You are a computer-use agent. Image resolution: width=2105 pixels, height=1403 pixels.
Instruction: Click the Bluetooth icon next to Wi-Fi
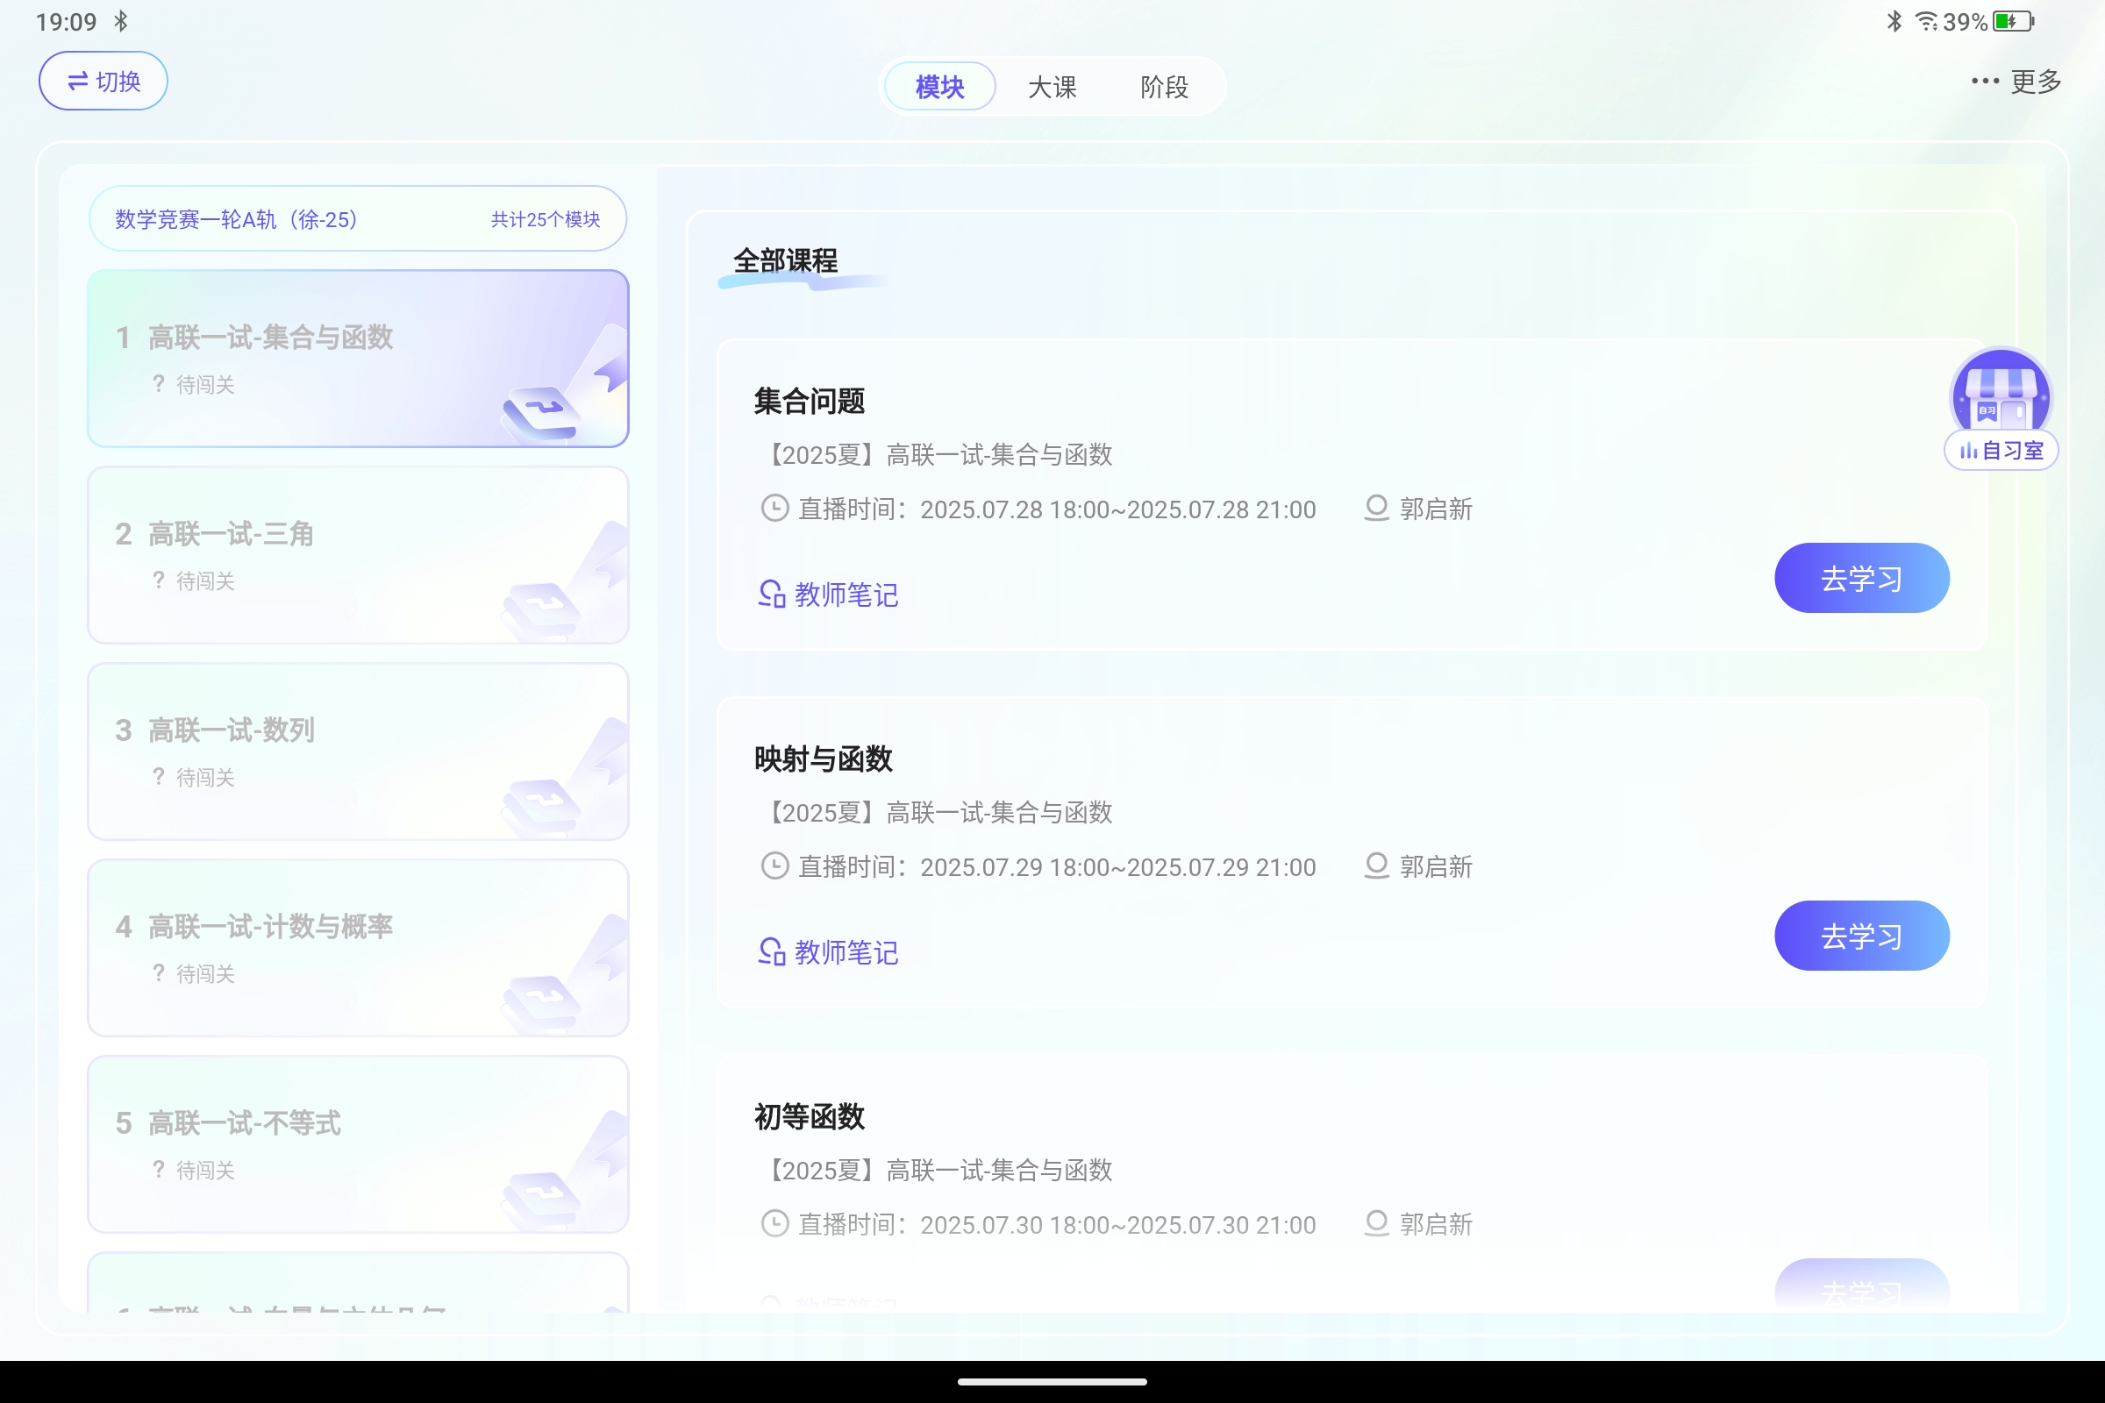coord(1894,20)
